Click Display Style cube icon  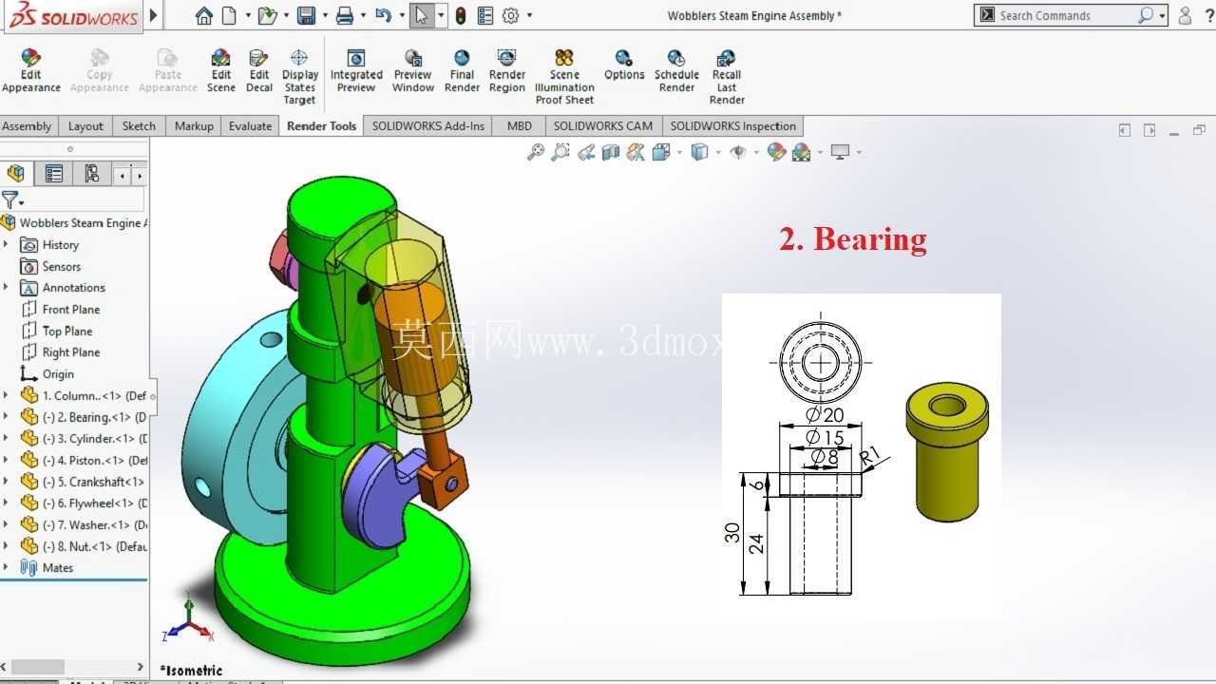pyautogui.click(x=699, y=152)
